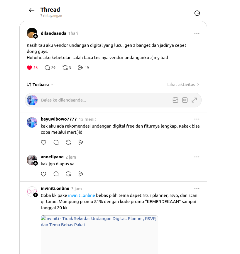Share dilandaanda's post showing 19 shares
The height and width of the screenshot is (254, 240).
click(x=83, y=68)
